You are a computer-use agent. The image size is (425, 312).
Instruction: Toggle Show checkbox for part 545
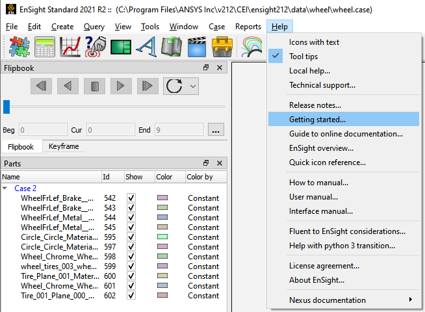point(131,227)
